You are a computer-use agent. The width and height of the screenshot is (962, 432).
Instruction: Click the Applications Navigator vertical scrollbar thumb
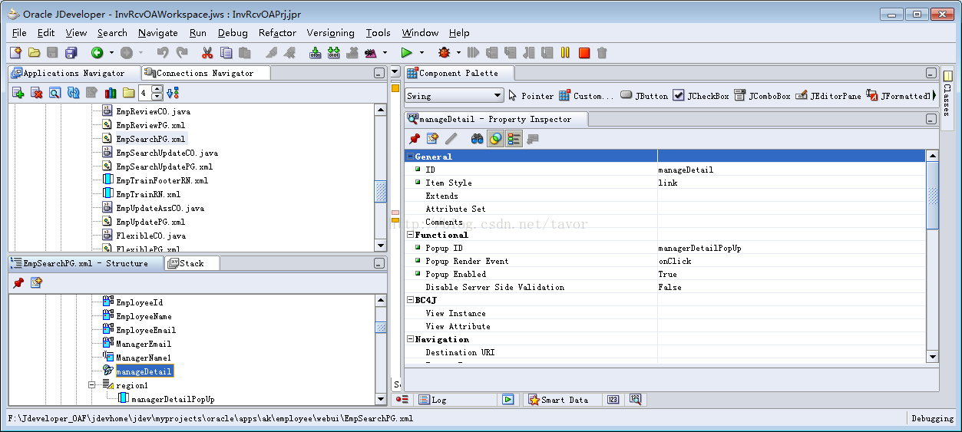click(x=380, y=192)
